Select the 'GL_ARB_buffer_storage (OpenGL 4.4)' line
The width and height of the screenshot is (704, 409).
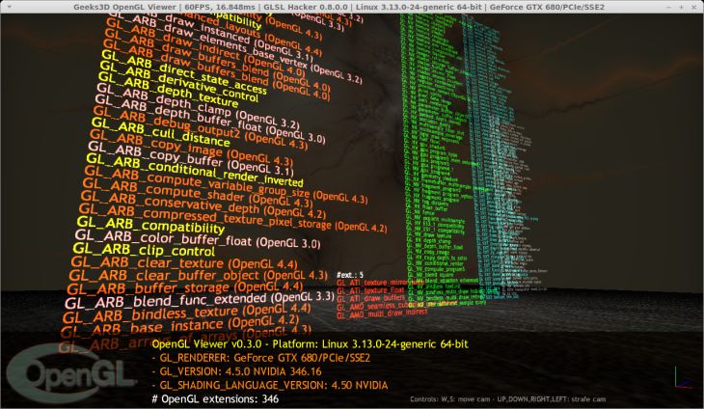pos(185,287)
